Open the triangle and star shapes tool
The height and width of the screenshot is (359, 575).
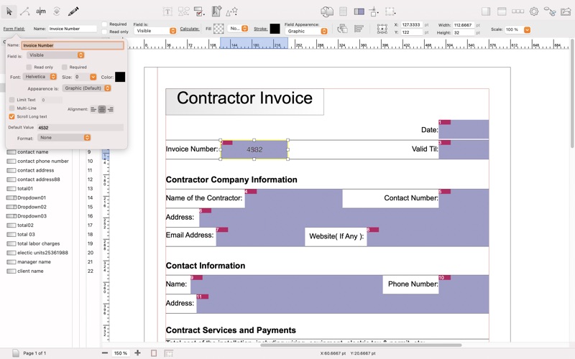pyautogui.click(x=231, y=11)
